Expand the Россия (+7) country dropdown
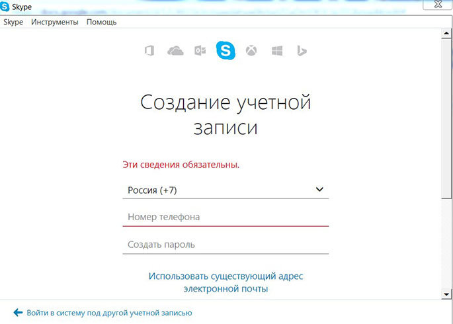This screenshot has width=453, height=324. pos(226,190)
